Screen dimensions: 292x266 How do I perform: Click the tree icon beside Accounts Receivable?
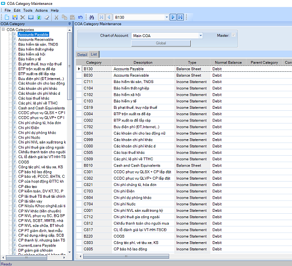coord(14,40)
